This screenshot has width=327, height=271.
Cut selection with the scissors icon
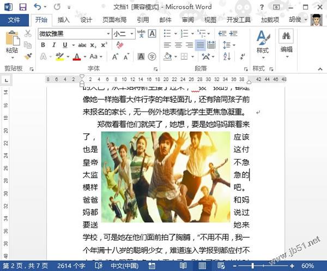tap(28, 33)
